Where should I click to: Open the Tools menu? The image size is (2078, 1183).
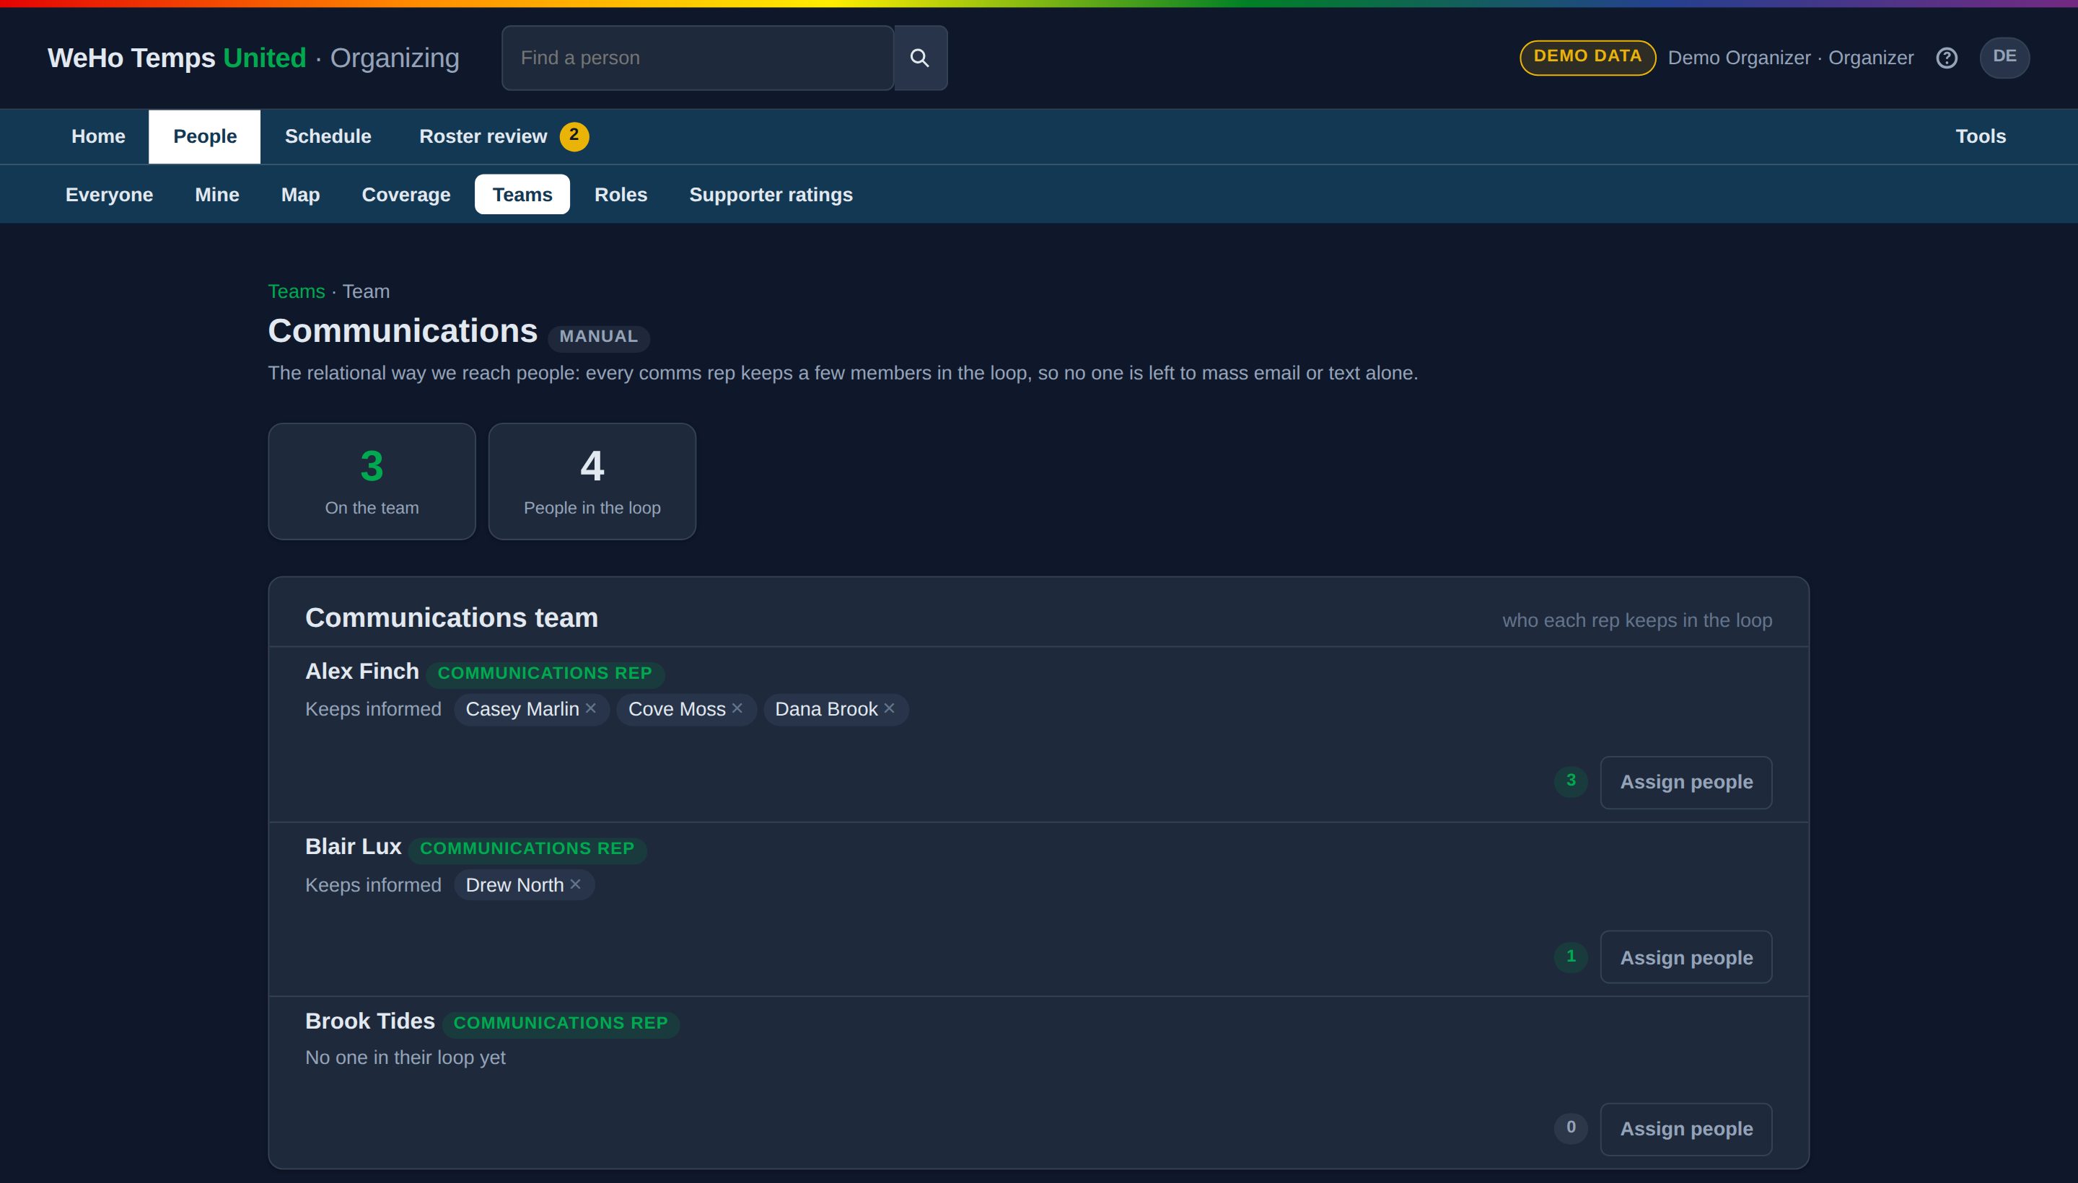(x=1981, y=136)
